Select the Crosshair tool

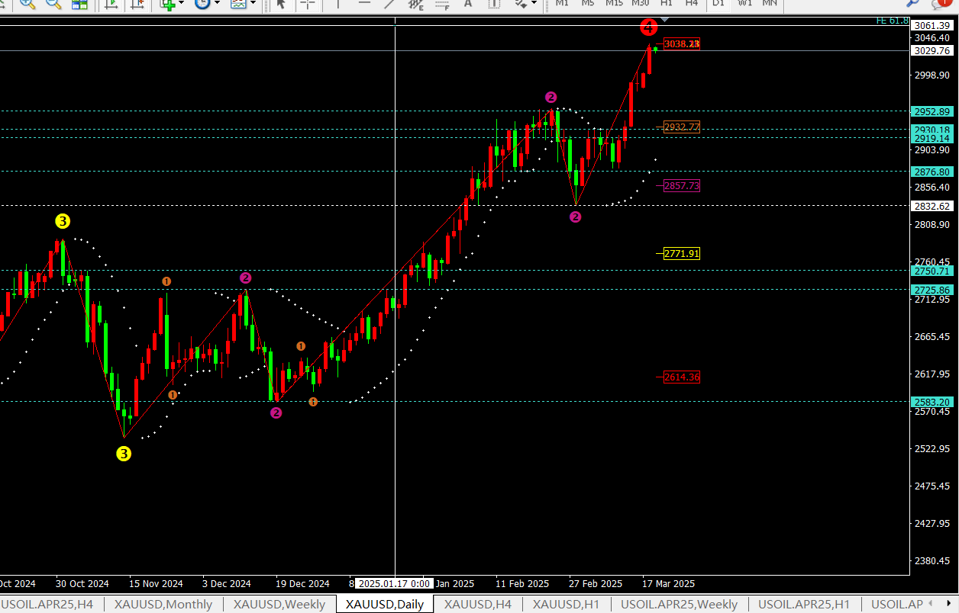[x=307, y=4]
